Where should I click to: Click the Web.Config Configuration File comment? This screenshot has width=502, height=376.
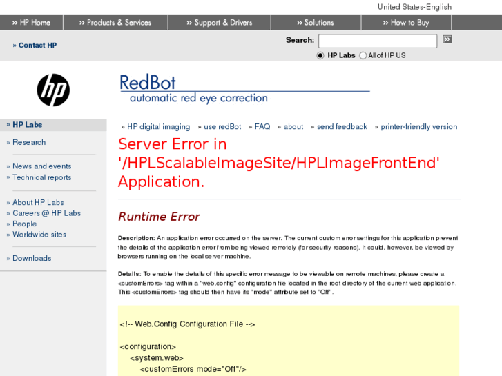(187, 324)
